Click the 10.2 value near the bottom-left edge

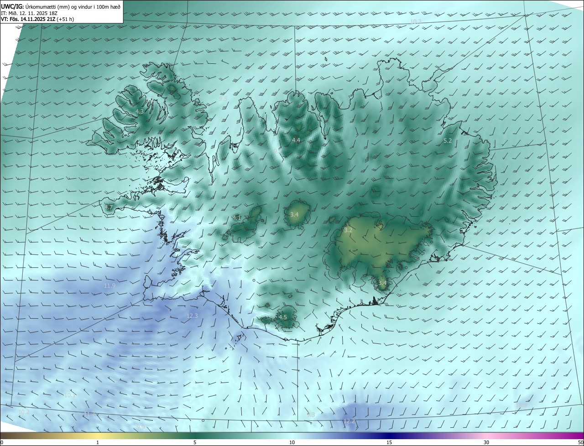[24, 412]
